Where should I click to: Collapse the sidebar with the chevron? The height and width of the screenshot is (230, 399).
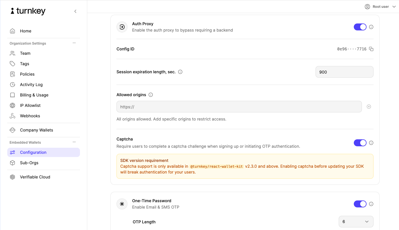(x=75, y=11)
